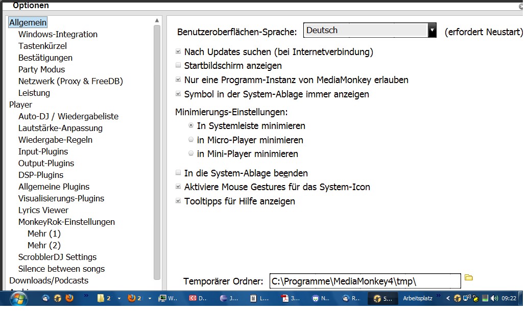The width and height of the screenshot is (529, 312).
Task: Open the network connection tray icon
Action: point(467,298)
